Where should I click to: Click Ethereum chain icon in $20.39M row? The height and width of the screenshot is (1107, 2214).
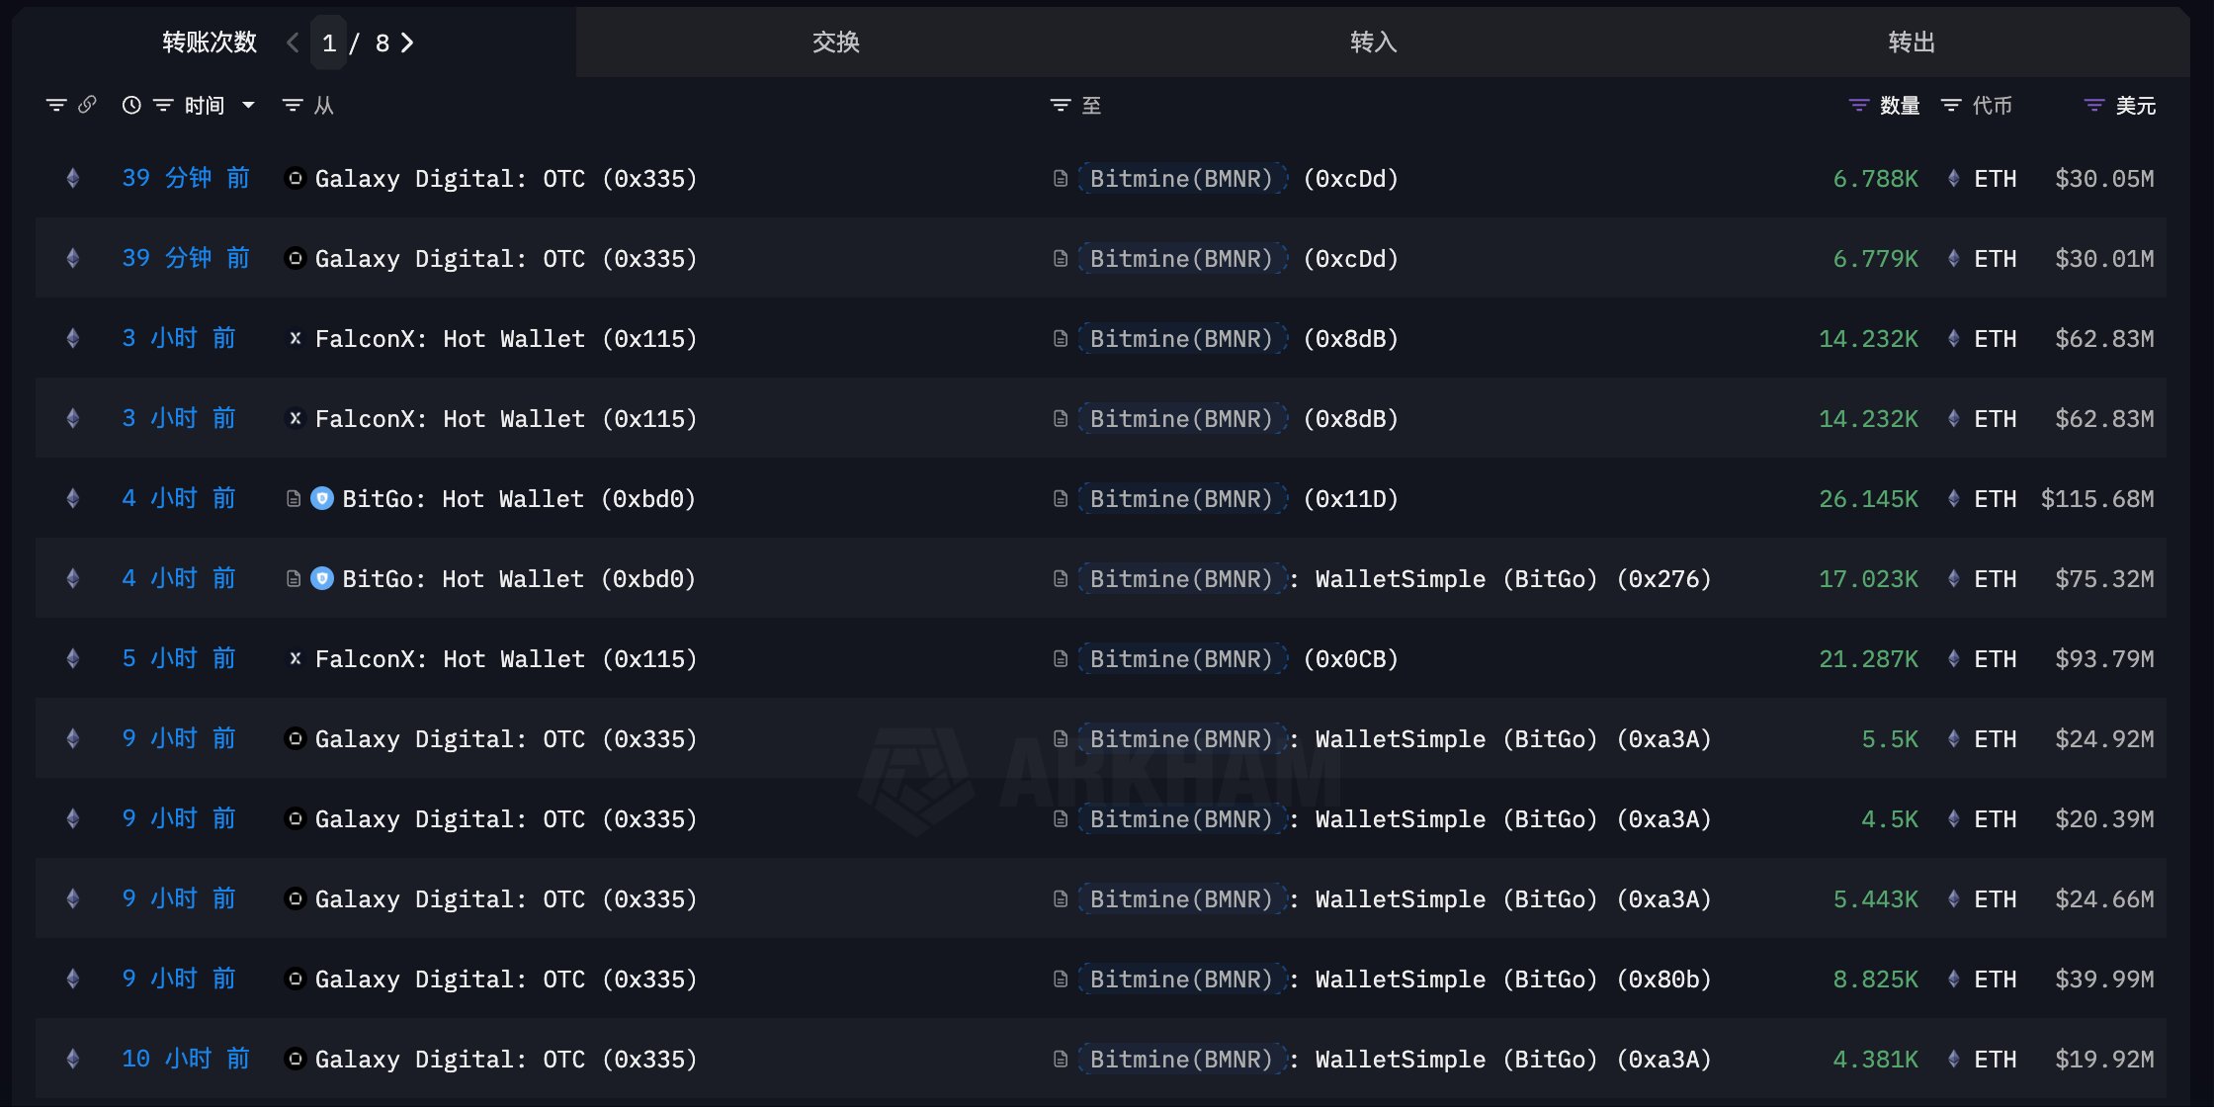tap(72, 818)
